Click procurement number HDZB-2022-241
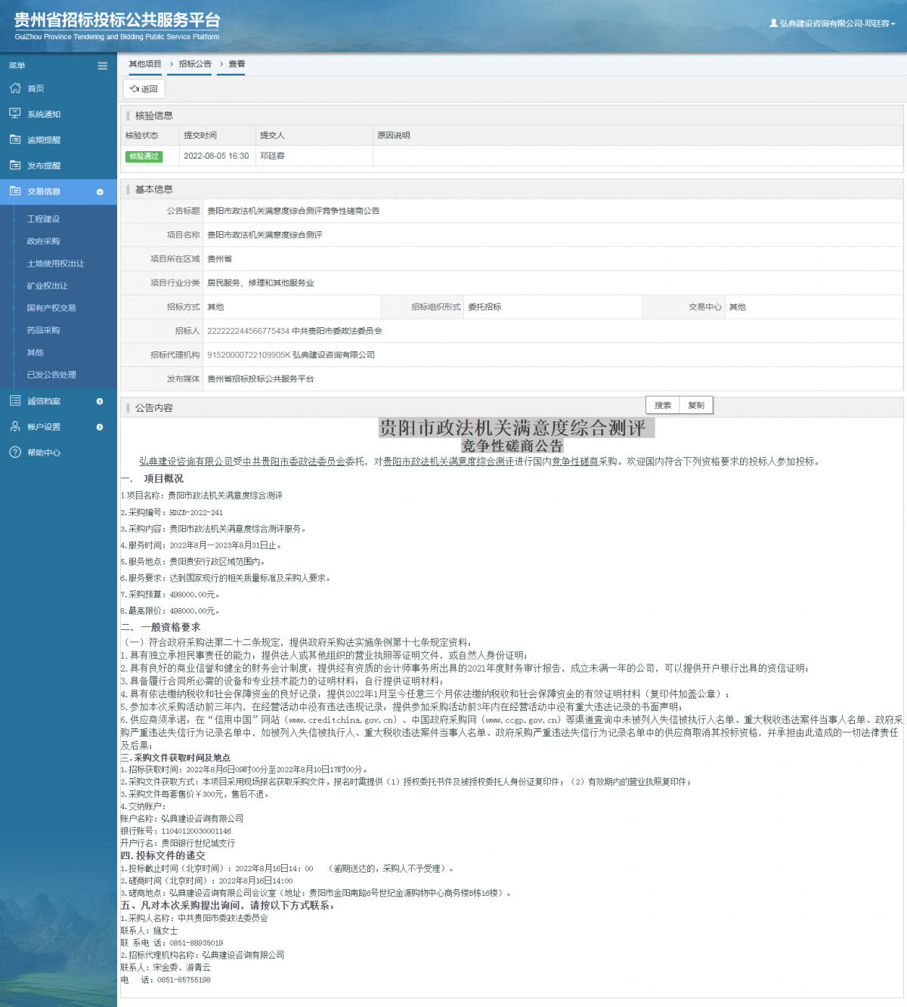This screenshot has height=1007, width=907. [x=197, y=513]
